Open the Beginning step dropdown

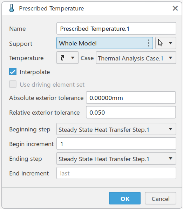click(x=116, y=129)
